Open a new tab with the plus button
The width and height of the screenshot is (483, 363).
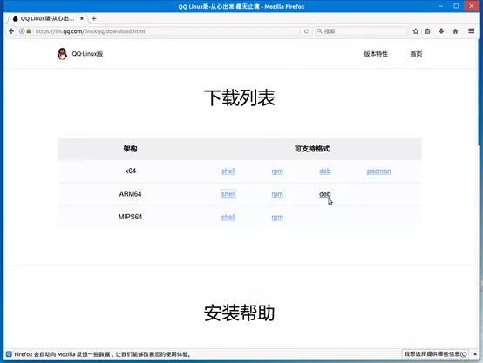(94, 18)
